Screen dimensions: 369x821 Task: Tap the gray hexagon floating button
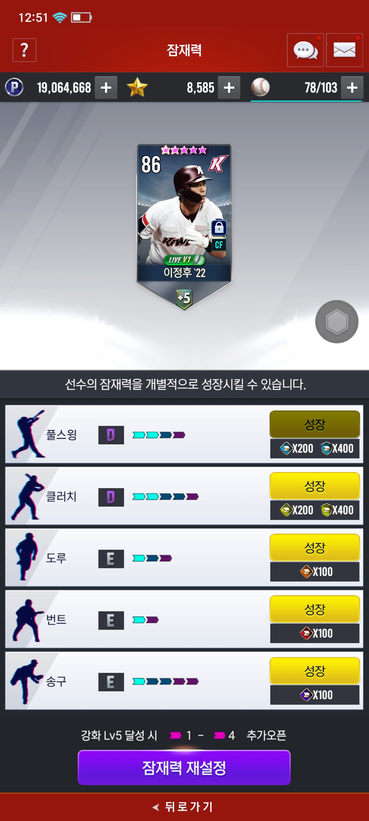point(337,322)
